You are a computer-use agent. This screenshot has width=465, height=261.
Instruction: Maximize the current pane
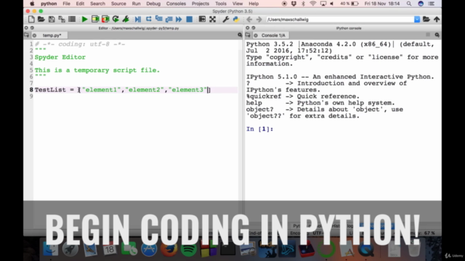(202, 20)
